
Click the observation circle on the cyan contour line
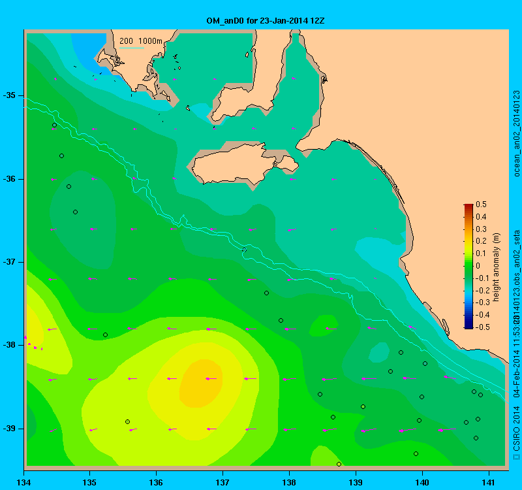pos(244,250)
